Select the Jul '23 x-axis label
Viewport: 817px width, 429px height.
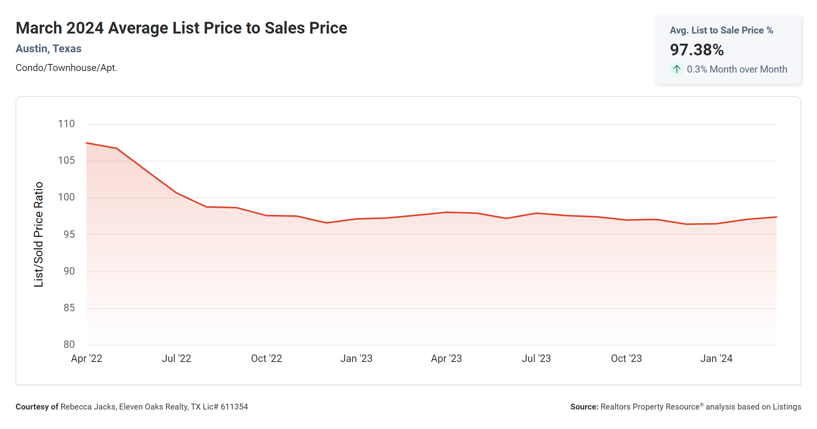click(536, 358)
